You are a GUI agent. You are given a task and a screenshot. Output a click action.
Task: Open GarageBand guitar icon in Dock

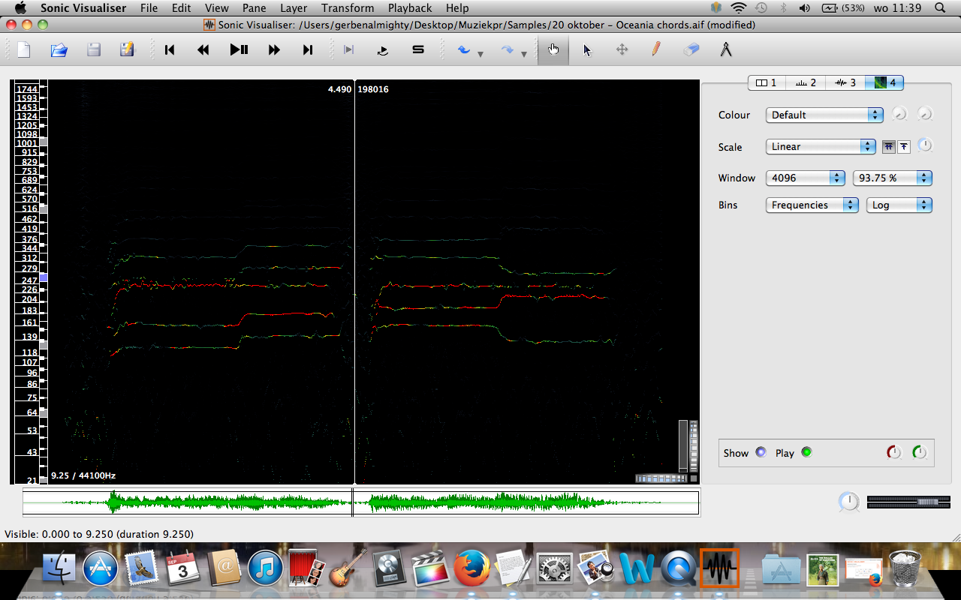pos(348,568)
